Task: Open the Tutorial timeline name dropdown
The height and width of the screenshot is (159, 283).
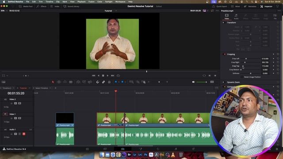Action: coord(116,11)
